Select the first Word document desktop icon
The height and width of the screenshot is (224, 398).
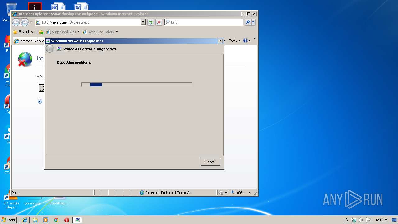pyautogui.click(x=58, y=6)
